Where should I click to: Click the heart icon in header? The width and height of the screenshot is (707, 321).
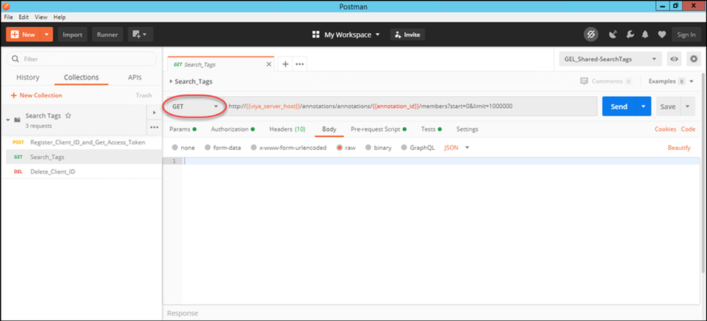tap(662, 34)
